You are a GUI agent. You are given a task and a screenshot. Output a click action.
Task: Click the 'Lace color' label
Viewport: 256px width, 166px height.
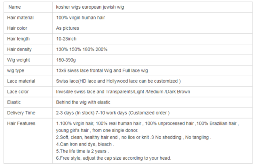(18, 92)
